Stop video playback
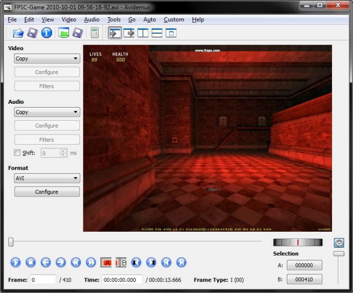353x293 pixels. (31, 262)
